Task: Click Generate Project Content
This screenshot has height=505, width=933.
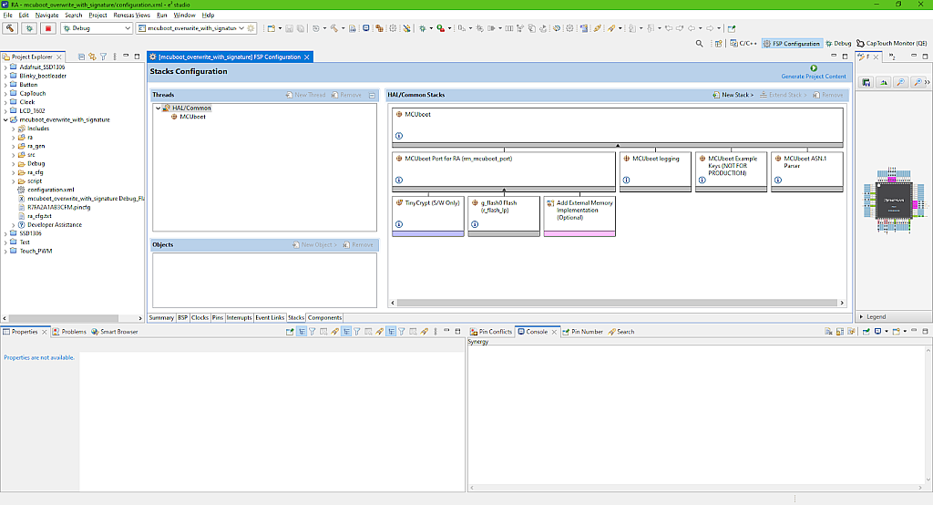Action: tap(813, 77)
